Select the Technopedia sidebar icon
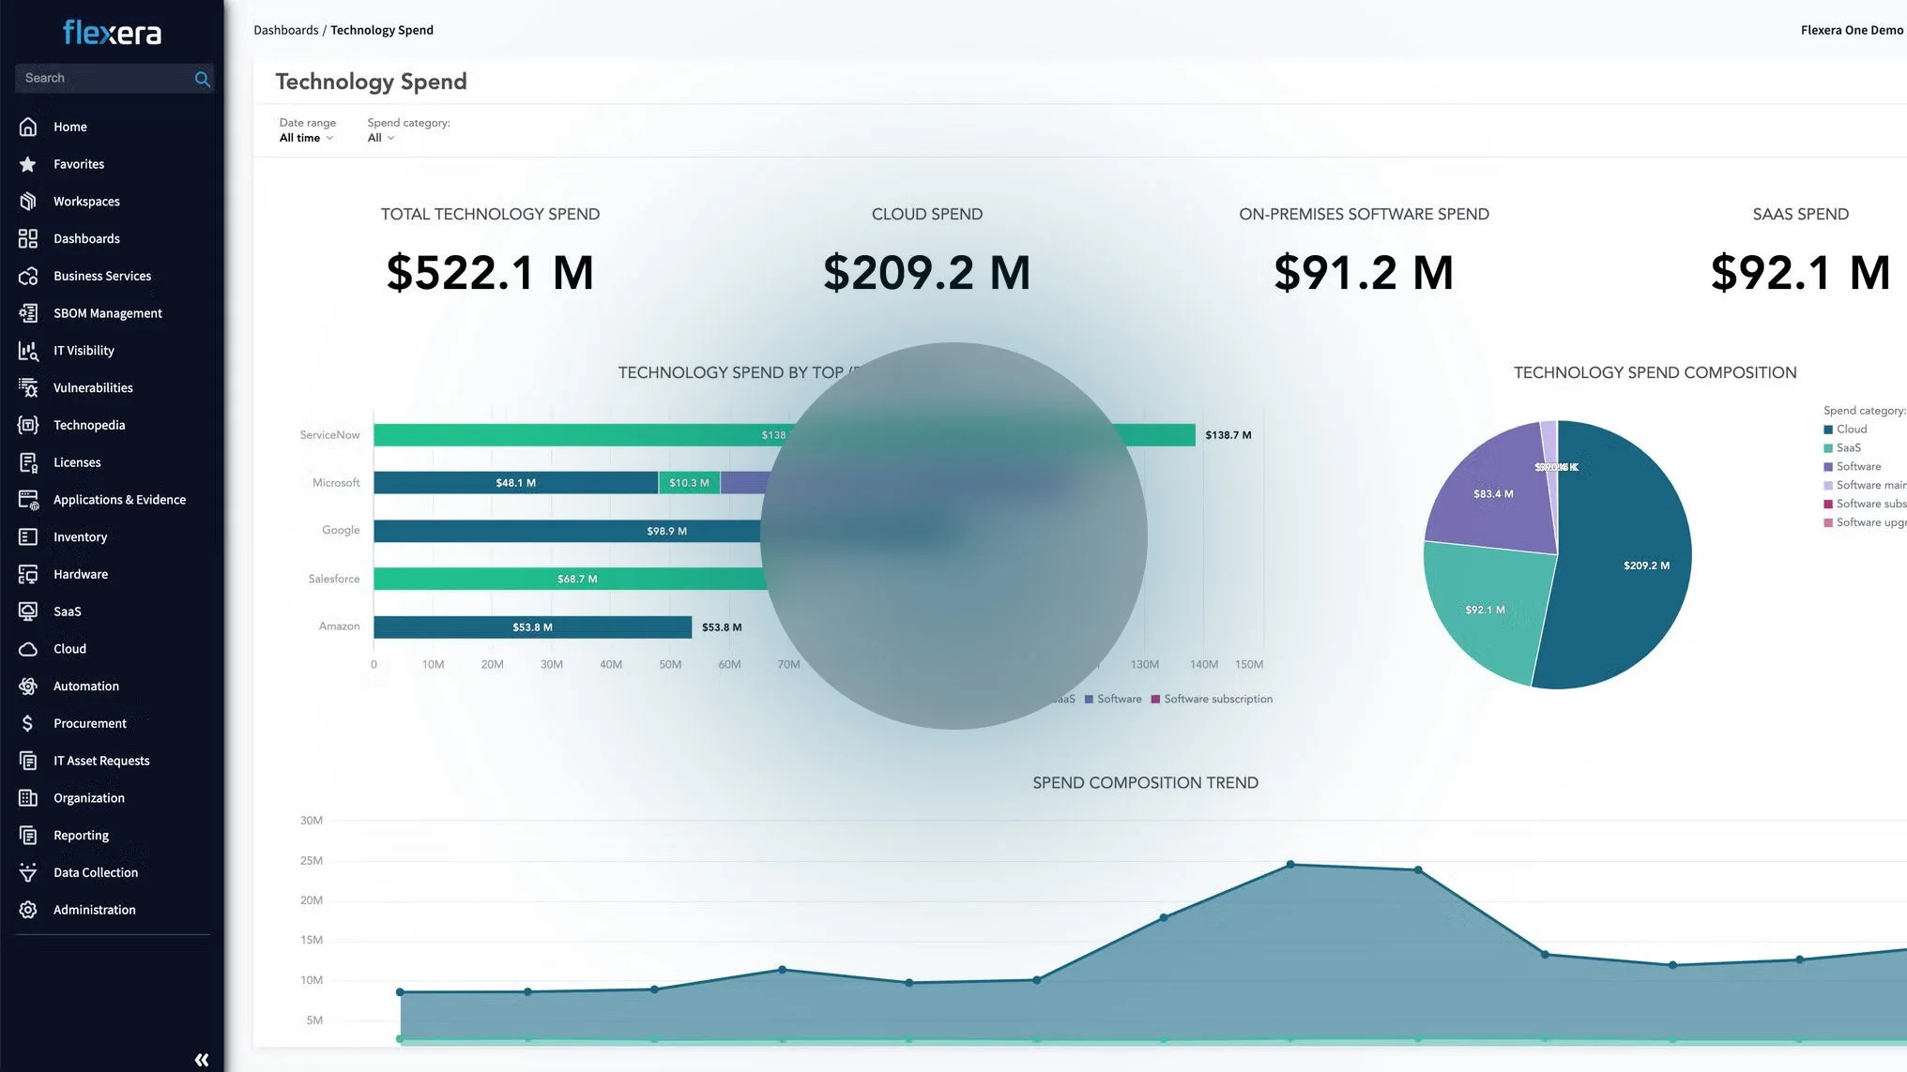1907x1072 pixels. [28, 425]
